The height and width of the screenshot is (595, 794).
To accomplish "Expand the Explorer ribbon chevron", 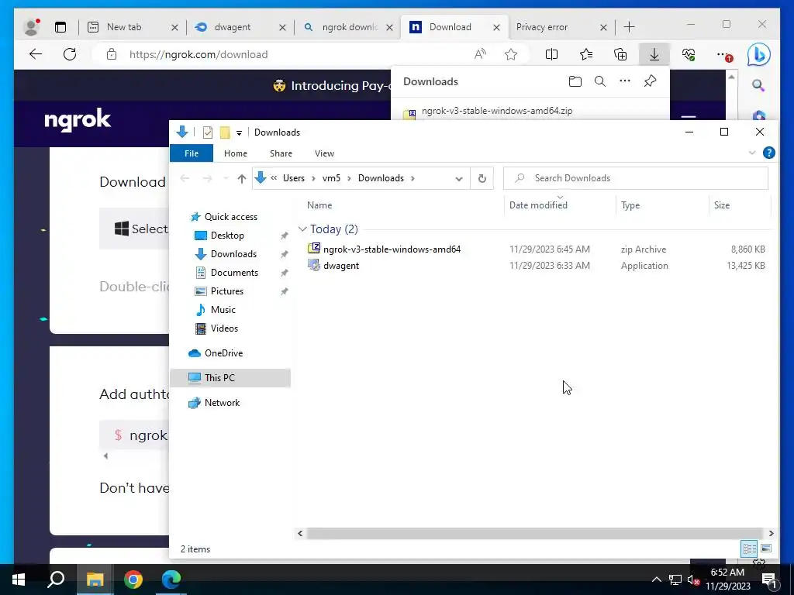I will (x=752, y=153).
